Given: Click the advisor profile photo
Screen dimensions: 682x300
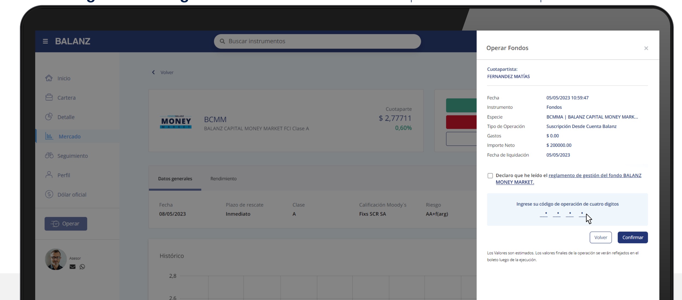Looking at the screenshot, I should (x=56, y=259).
